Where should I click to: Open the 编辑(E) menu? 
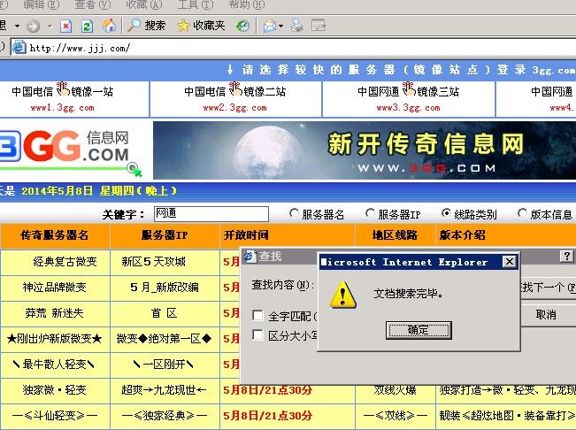[x=41, y=4]
